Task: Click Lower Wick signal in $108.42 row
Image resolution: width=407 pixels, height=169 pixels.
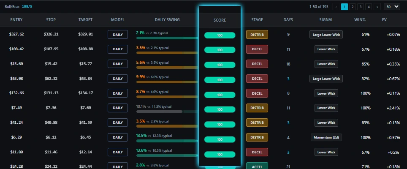Action: [x=326, y=49]
